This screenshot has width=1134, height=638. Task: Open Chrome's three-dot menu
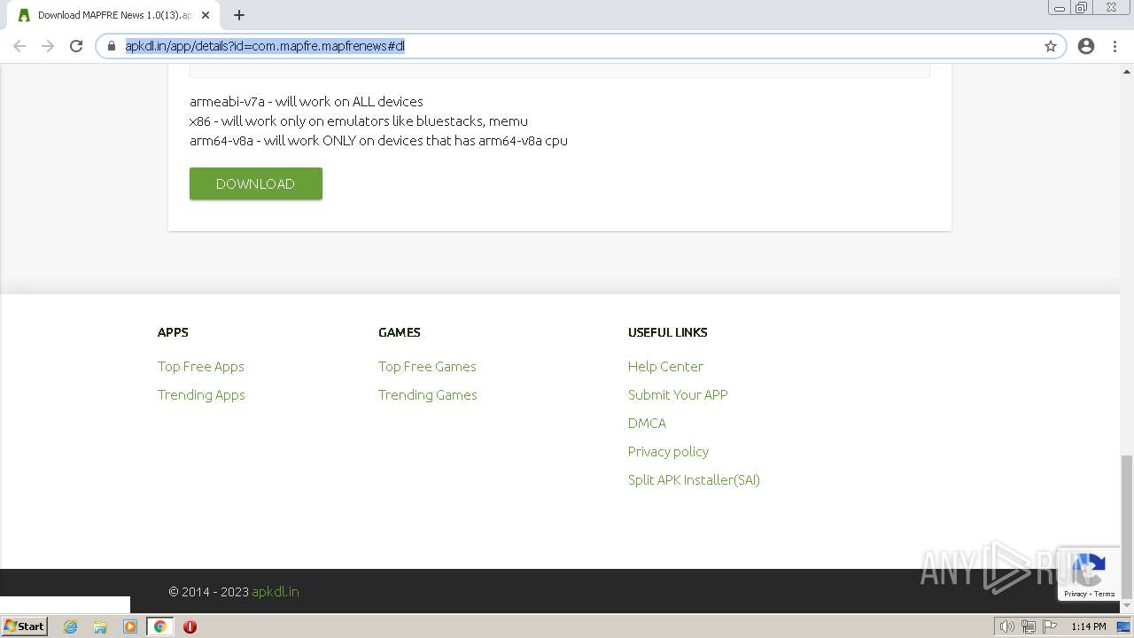click(x=1115, y=46)
